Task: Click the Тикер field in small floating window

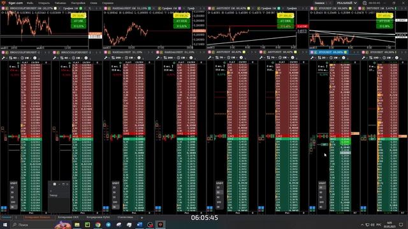Action: [x=59, y=195]
